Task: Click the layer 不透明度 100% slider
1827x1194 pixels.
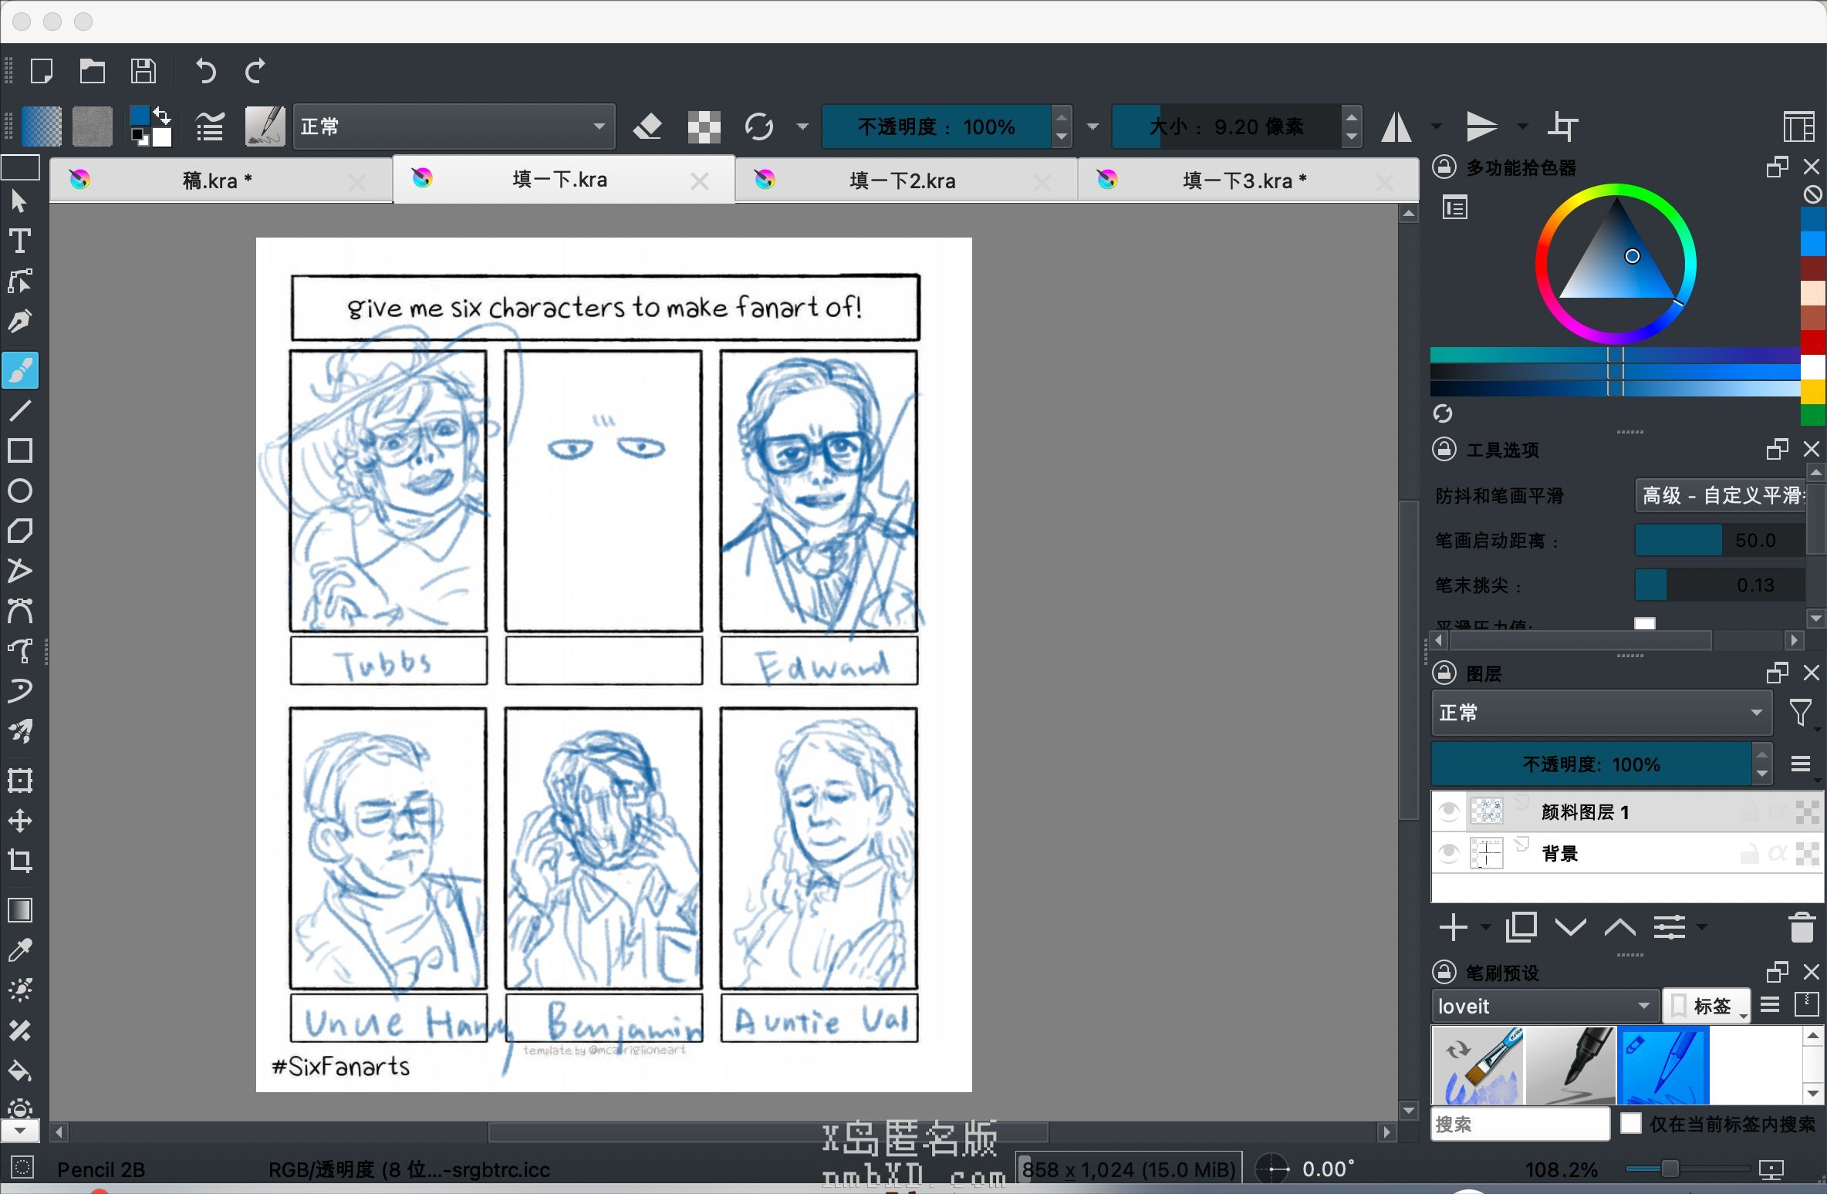Action: [x=1590, y=764]
